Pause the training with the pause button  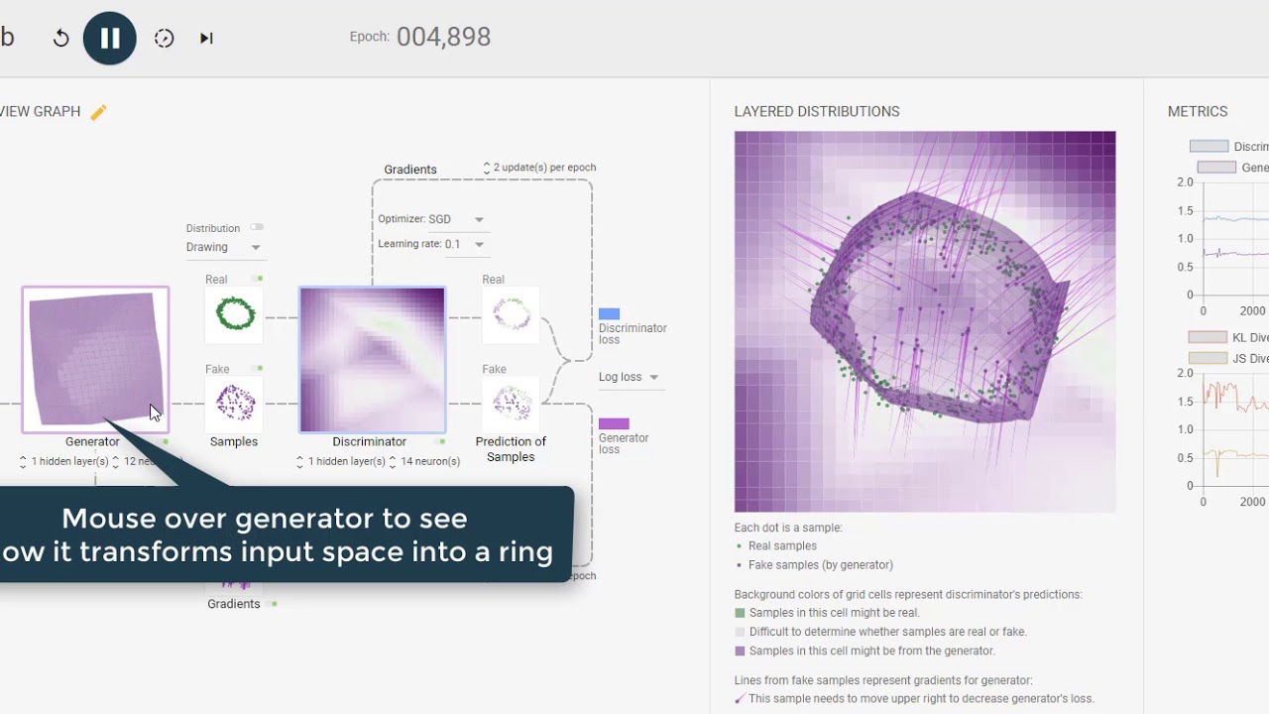click(110, 38)
